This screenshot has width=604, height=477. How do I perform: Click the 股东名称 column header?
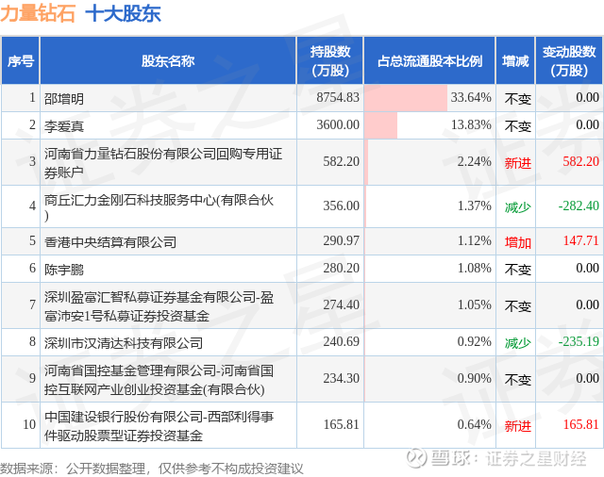click(x=168, y=60)
